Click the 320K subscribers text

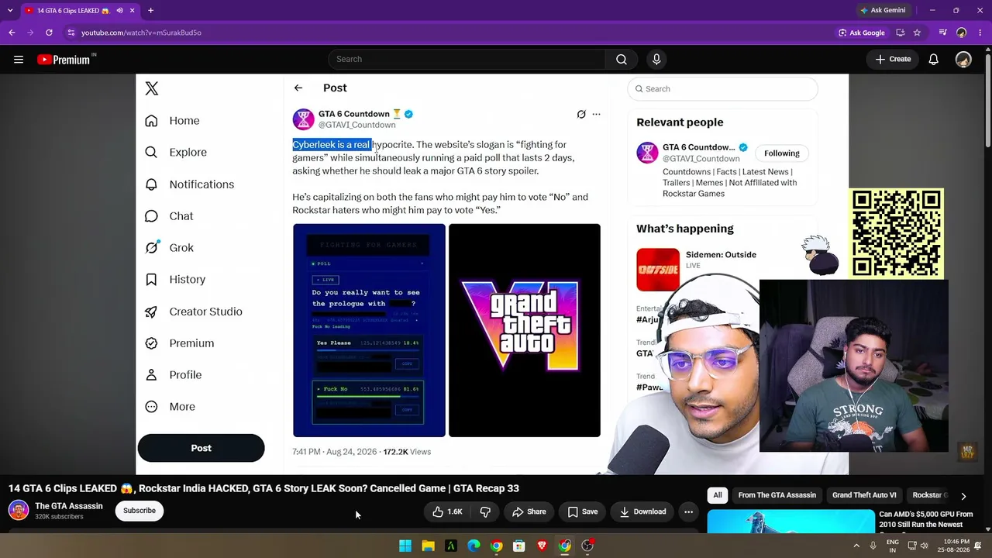[x=59, y=517]
